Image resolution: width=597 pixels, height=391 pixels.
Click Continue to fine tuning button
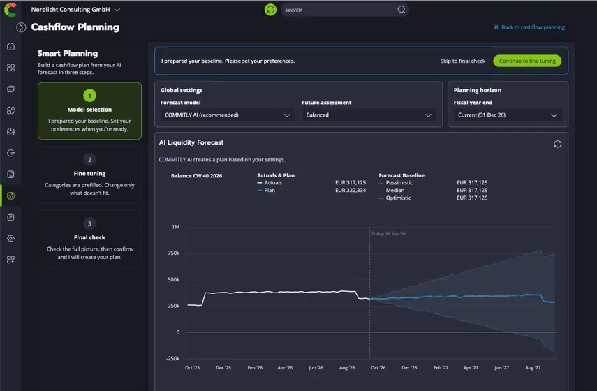tap(527, 61)
